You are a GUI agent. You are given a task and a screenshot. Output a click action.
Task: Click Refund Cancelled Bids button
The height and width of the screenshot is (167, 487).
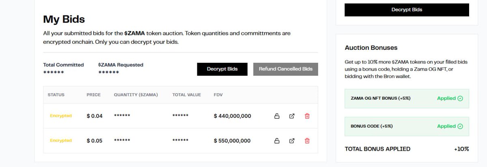pyautogui.click(x=286, y=69)
